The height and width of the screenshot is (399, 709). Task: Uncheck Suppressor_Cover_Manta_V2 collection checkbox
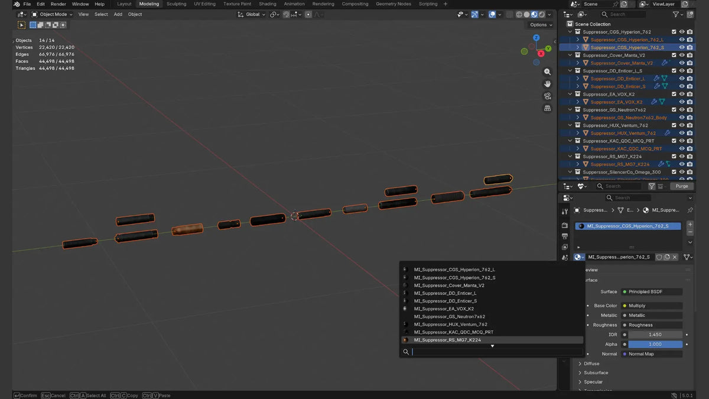[674, 55]
